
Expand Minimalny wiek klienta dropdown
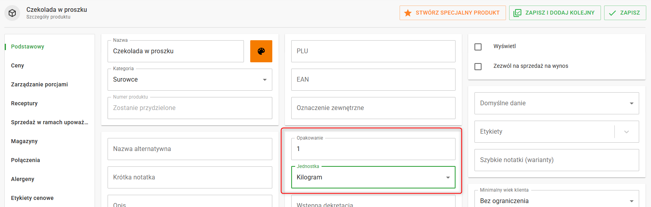tap(631, 201)
